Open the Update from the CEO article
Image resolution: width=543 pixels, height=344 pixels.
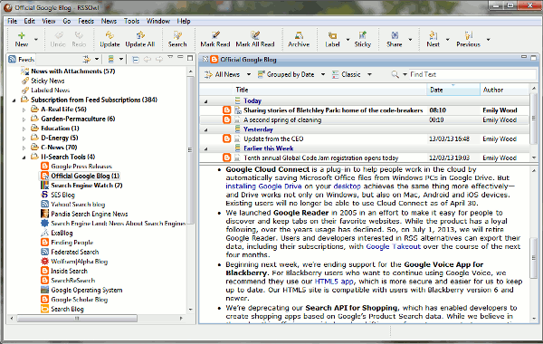coord(273,139)
